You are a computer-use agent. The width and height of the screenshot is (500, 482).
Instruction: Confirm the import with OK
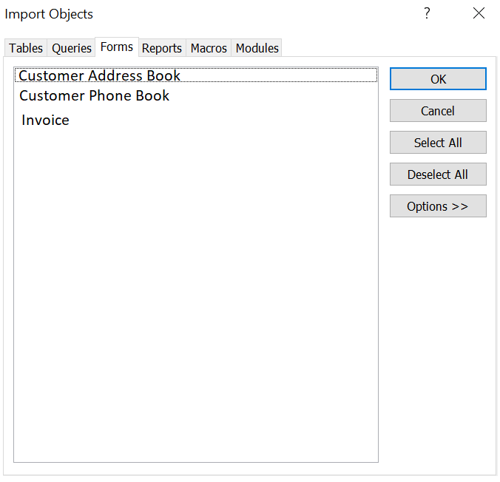[x=438, y=79]
